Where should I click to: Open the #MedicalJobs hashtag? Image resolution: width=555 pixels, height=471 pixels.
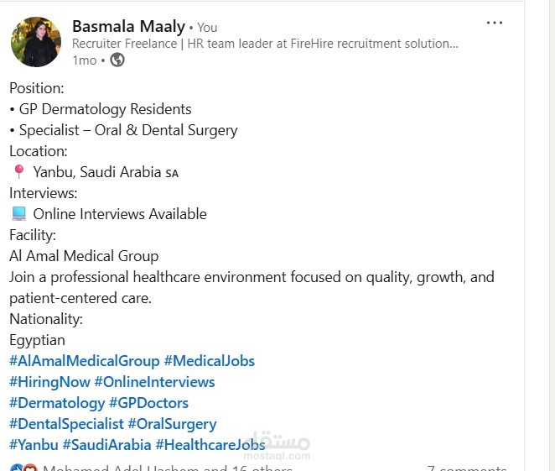click(210, 361)
